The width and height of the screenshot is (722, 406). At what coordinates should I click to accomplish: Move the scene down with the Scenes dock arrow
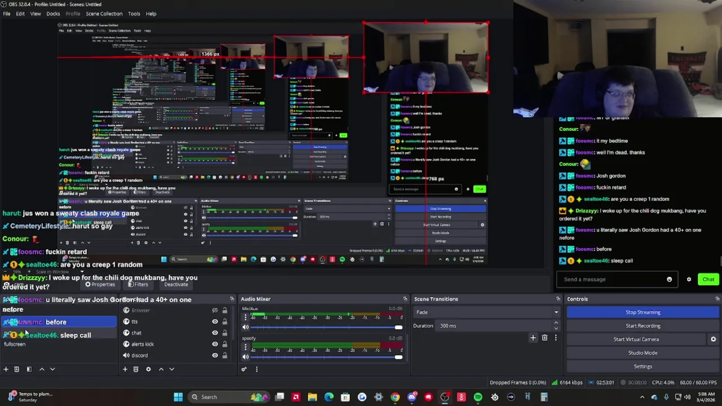(52, 369)
